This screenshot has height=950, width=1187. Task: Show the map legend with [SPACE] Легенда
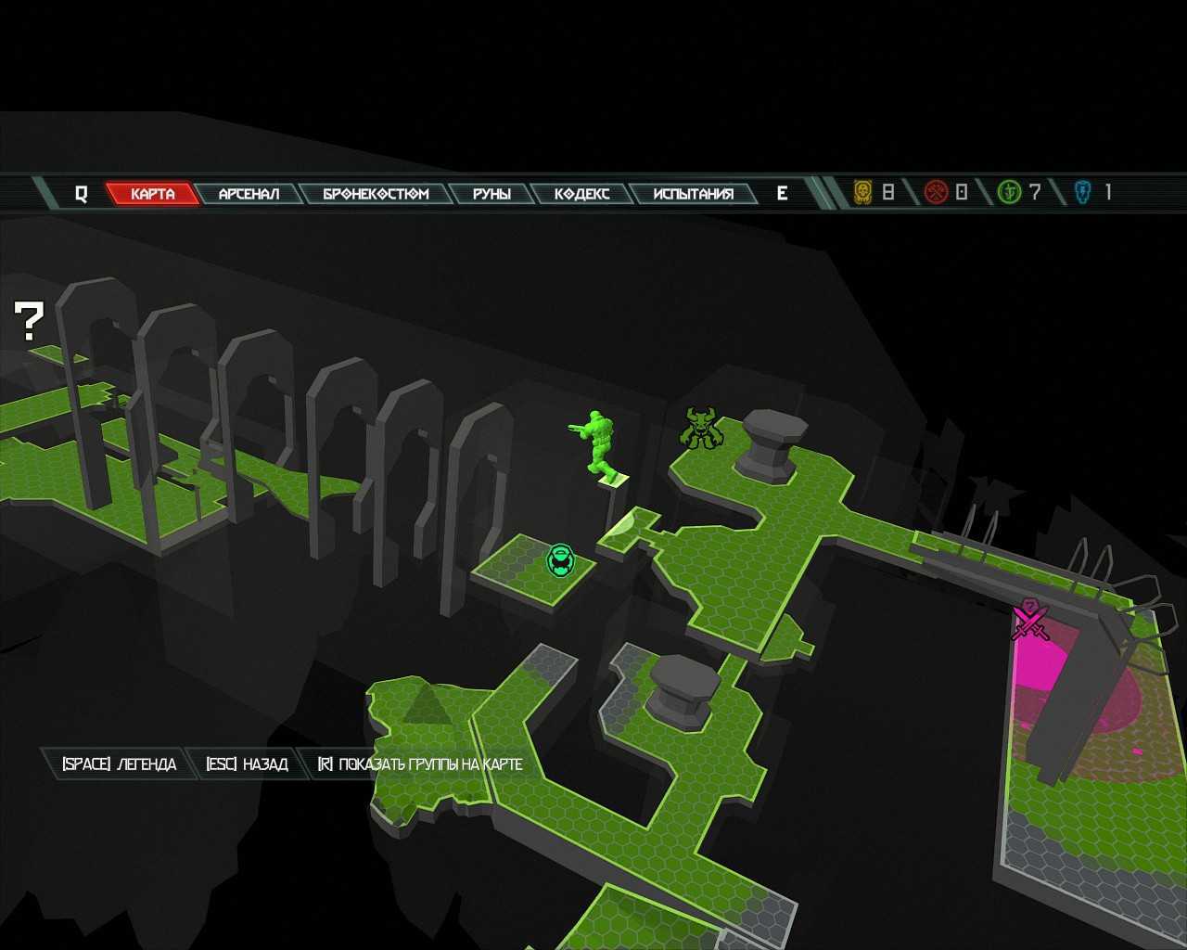pos(119,764)
